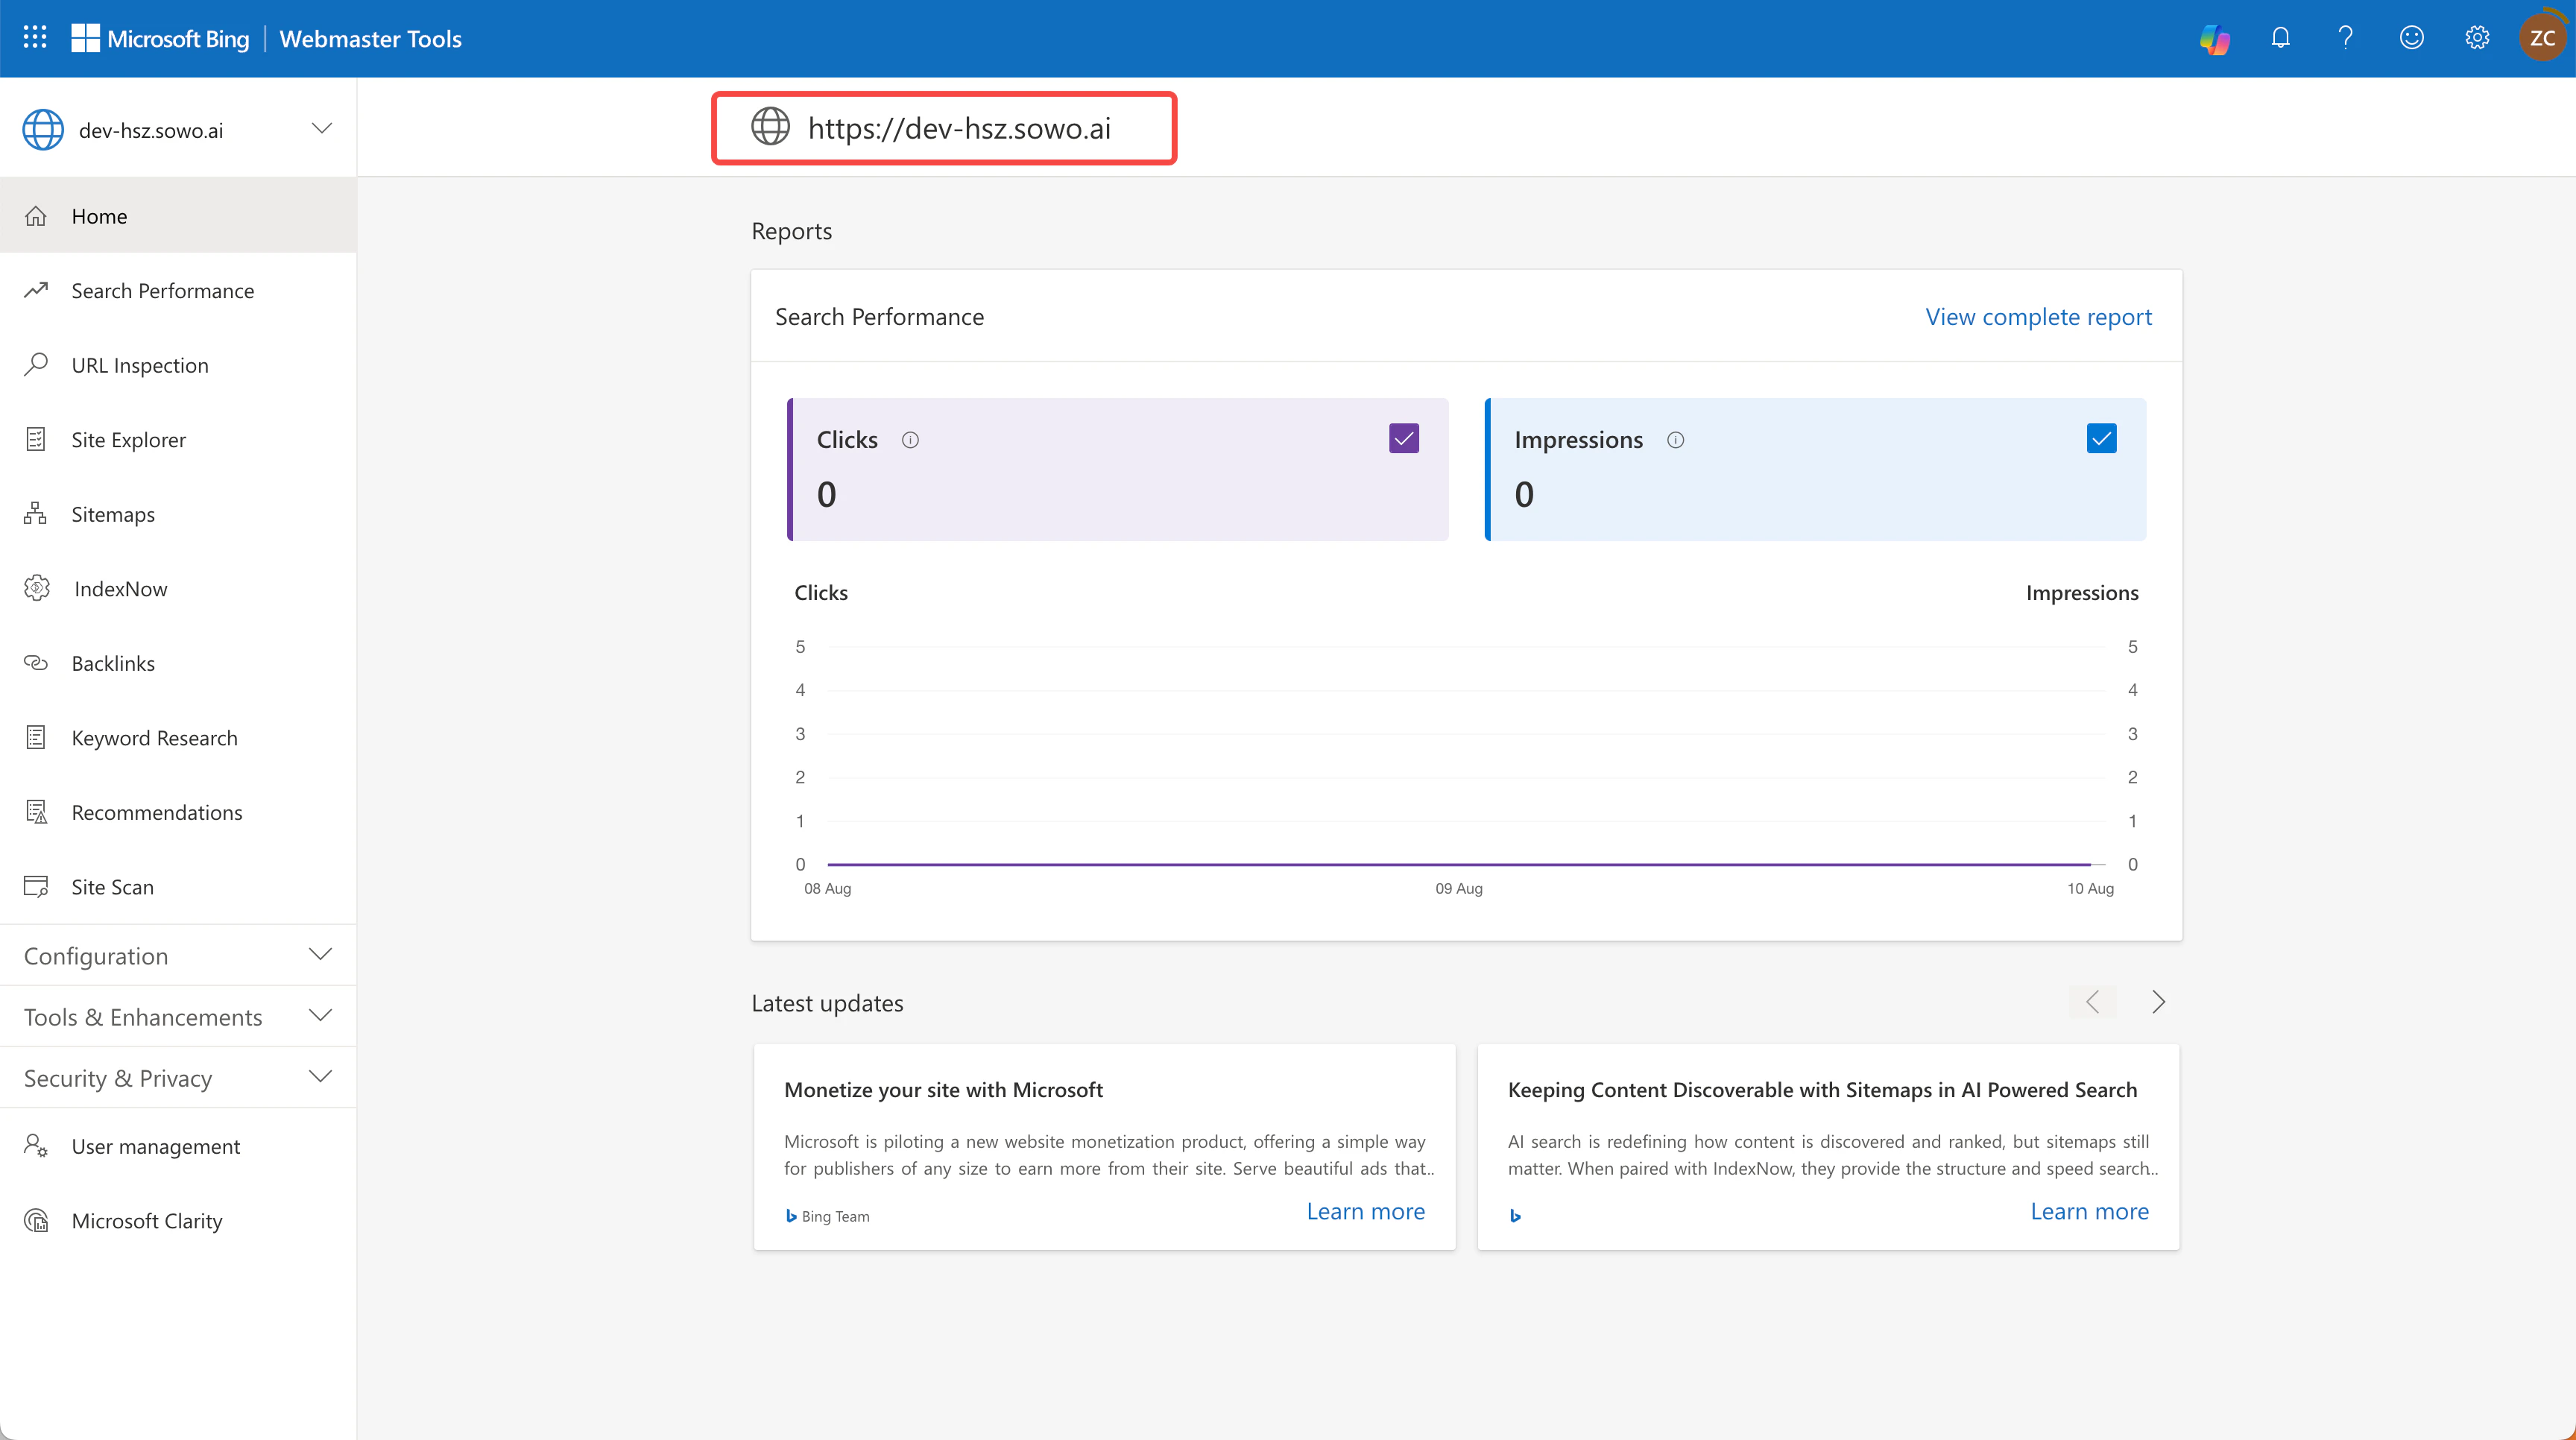
Task: Open the dev-hsz.sowo.ai site selector dropdown
Action: tap(321, 129)
